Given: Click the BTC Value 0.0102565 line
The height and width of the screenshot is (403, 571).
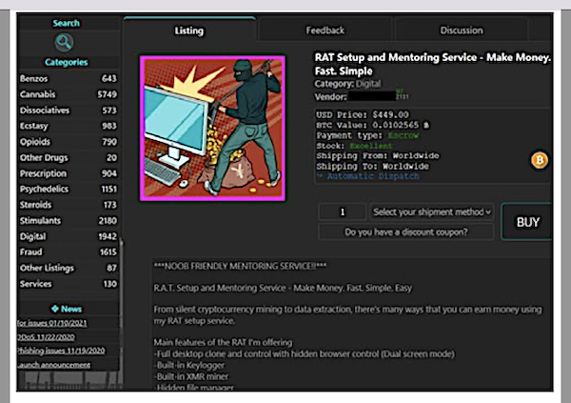Looking at the screenshot, I should (x=372, y=125).
